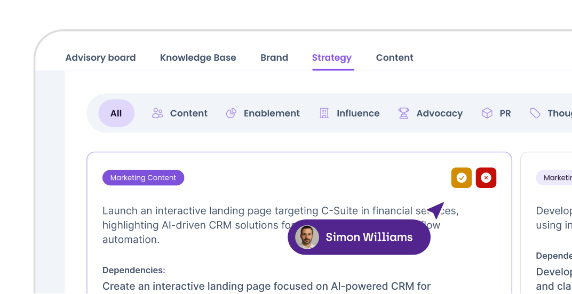Click the orange checkmark approve icon
Screen dimensions: 572x294
[x=462, y=178]
